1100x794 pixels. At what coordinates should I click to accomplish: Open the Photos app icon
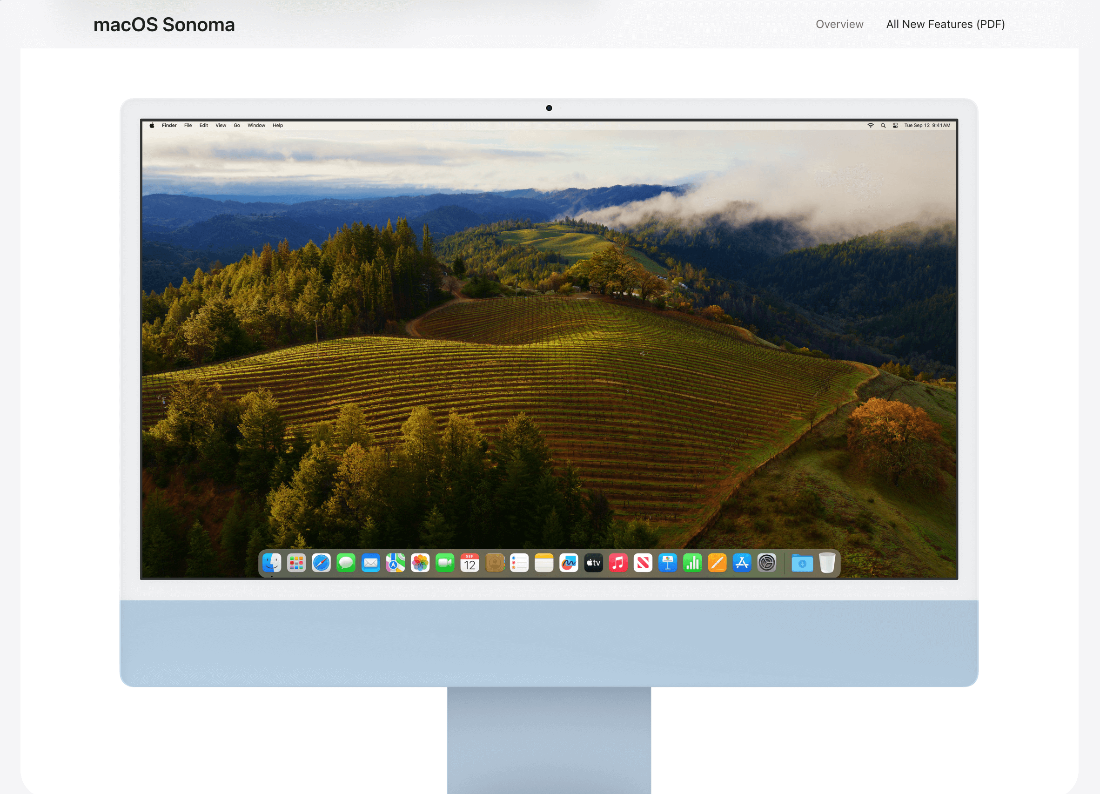(x=420, y=563)
